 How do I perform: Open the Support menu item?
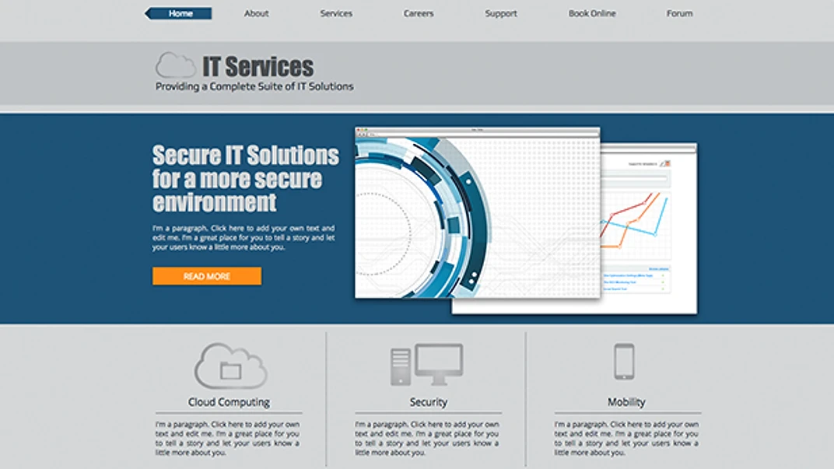[x=501, y=13]
